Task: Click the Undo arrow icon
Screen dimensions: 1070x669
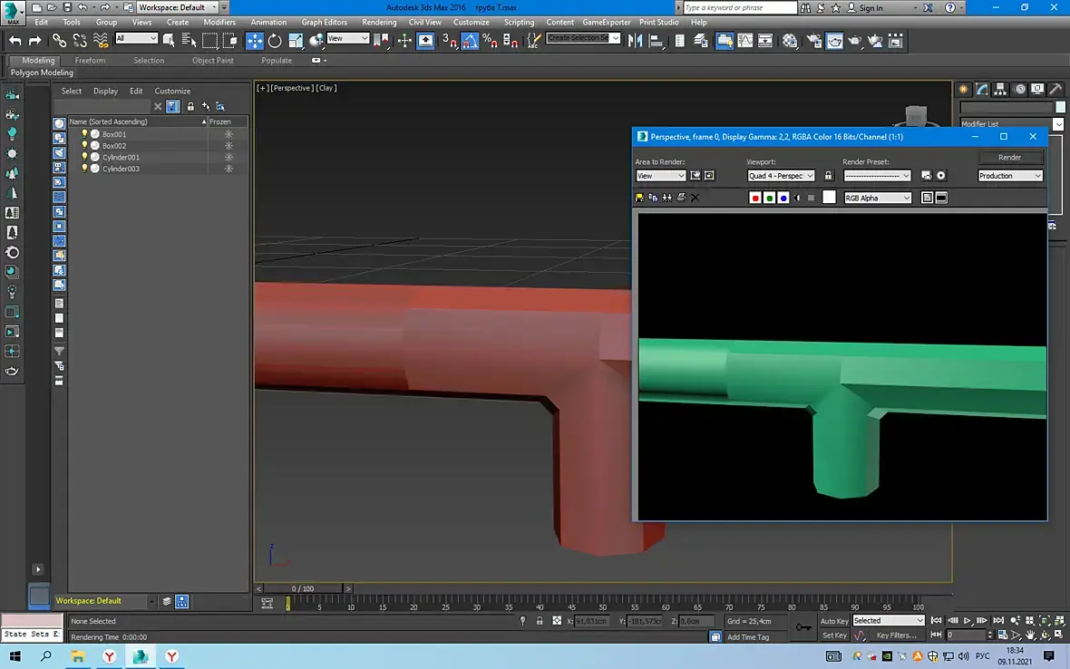Action: click(15, 41)
